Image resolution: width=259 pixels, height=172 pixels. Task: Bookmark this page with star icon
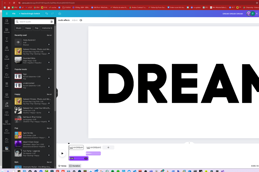coord(257,3)
